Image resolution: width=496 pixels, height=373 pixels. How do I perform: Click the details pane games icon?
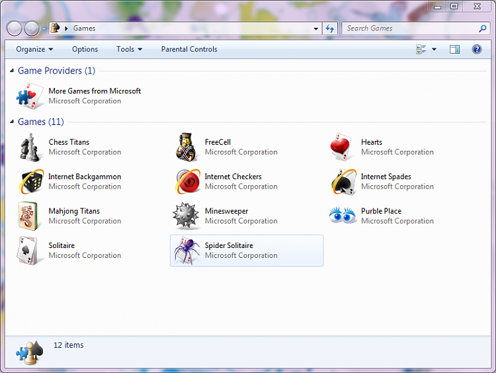tap(30, 352)
